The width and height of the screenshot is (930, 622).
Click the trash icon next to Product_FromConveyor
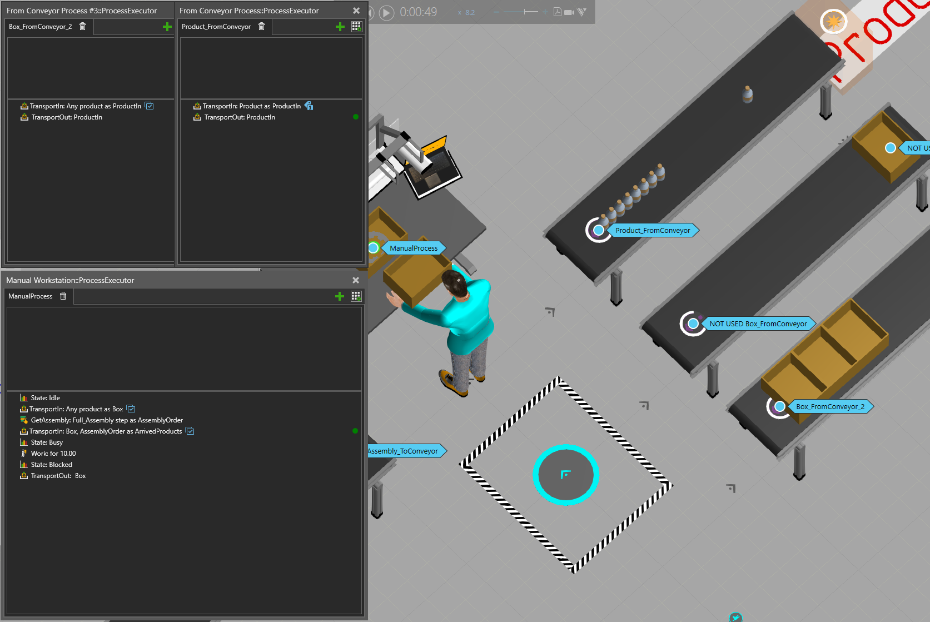[x=261, y=27]
